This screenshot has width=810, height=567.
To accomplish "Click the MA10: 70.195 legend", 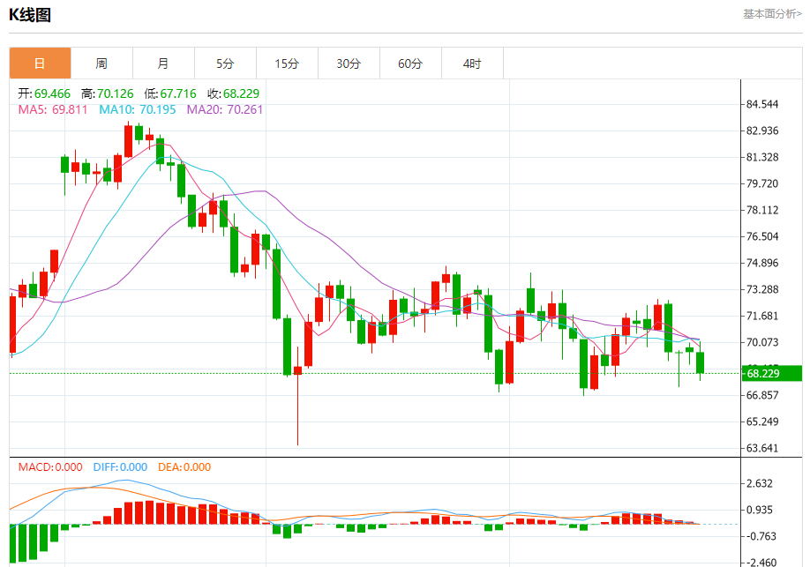I will (138, 109).
